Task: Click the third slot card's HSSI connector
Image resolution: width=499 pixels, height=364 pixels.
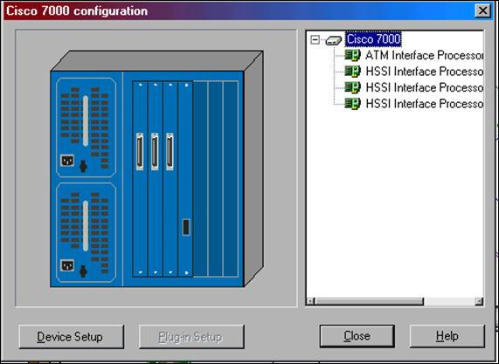Action: coord(170,152)
